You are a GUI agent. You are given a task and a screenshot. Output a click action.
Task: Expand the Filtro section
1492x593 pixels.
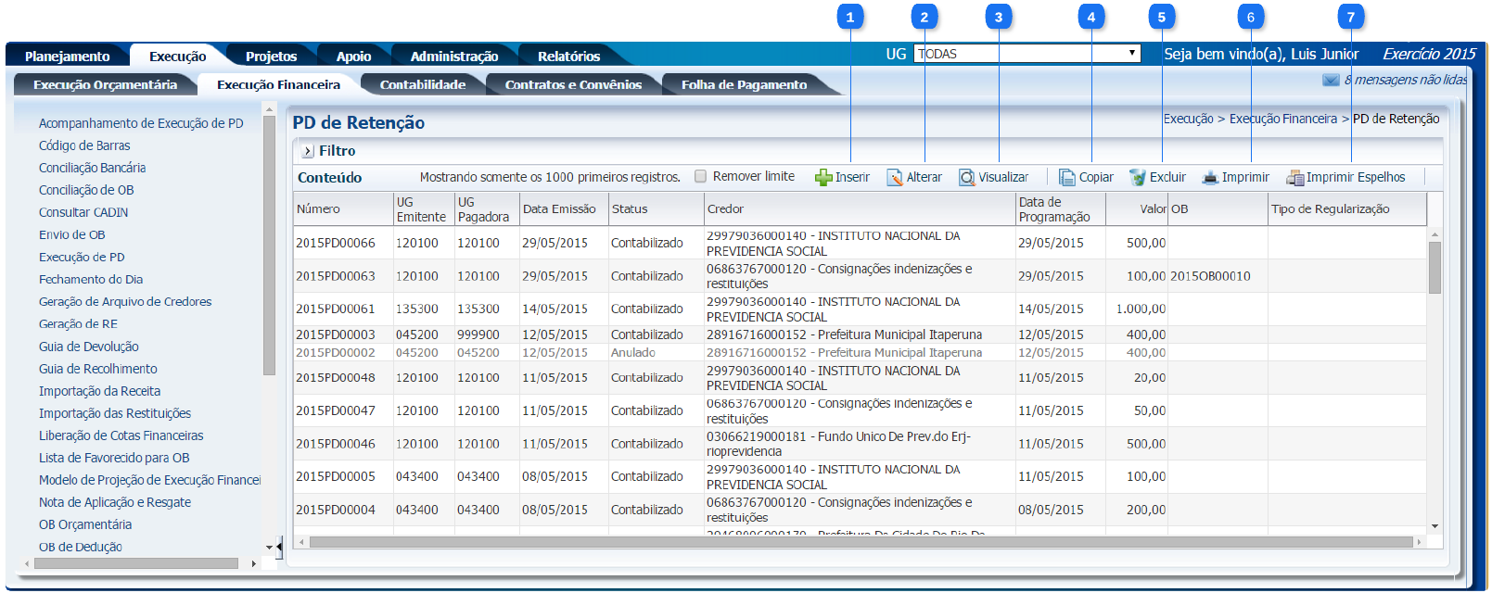coord(308,151)
